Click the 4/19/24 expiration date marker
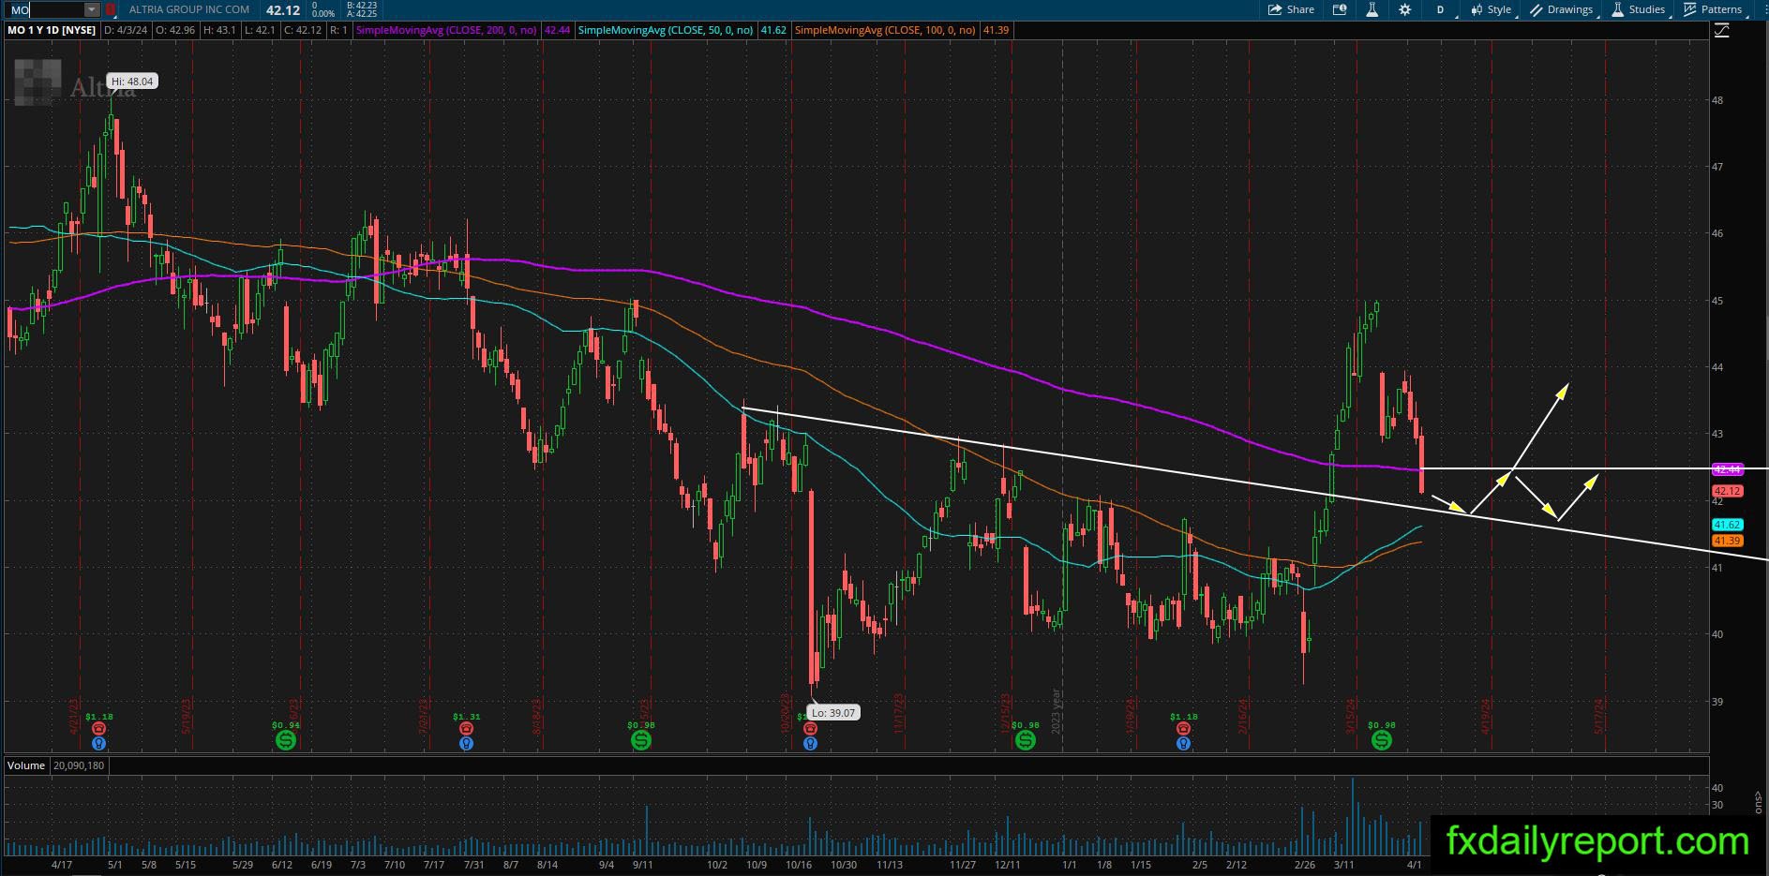This screenshot has width=1769, height=876. coord(1486,715)
